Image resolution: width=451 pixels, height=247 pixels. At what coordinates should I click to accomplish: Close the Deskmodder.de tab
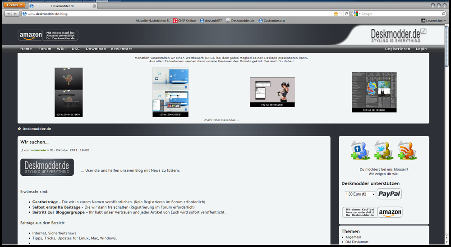(94, 6)
